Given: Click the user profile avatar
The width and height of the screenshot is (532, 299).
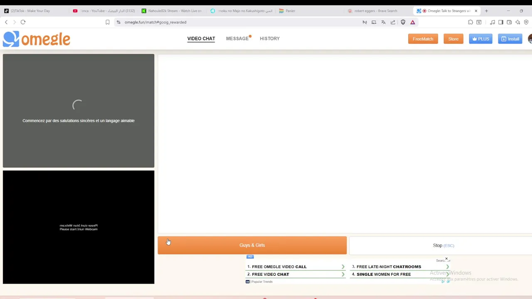Looking at the screenshot, I should (530, 39).
